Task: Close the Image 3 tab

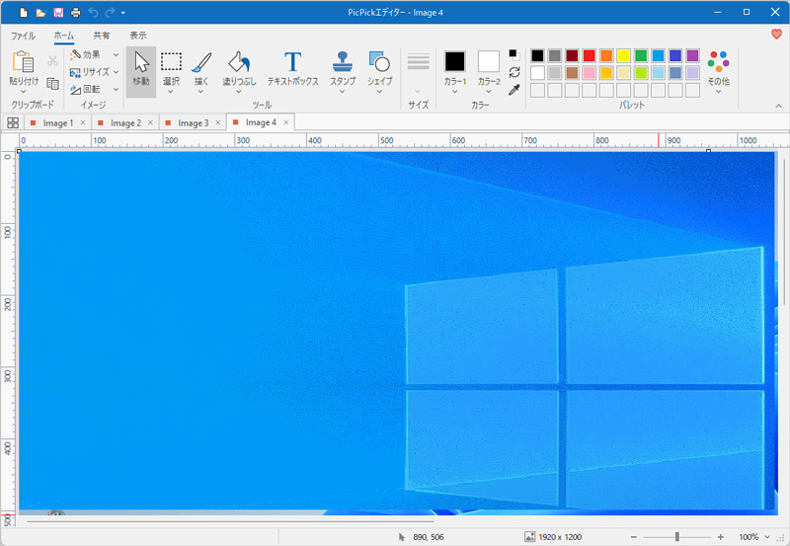Action: click(x=217, y=123)
